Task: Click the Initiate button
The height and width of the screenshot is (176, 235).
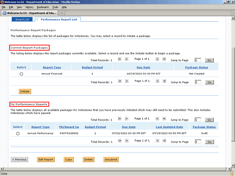Action: 25,91
